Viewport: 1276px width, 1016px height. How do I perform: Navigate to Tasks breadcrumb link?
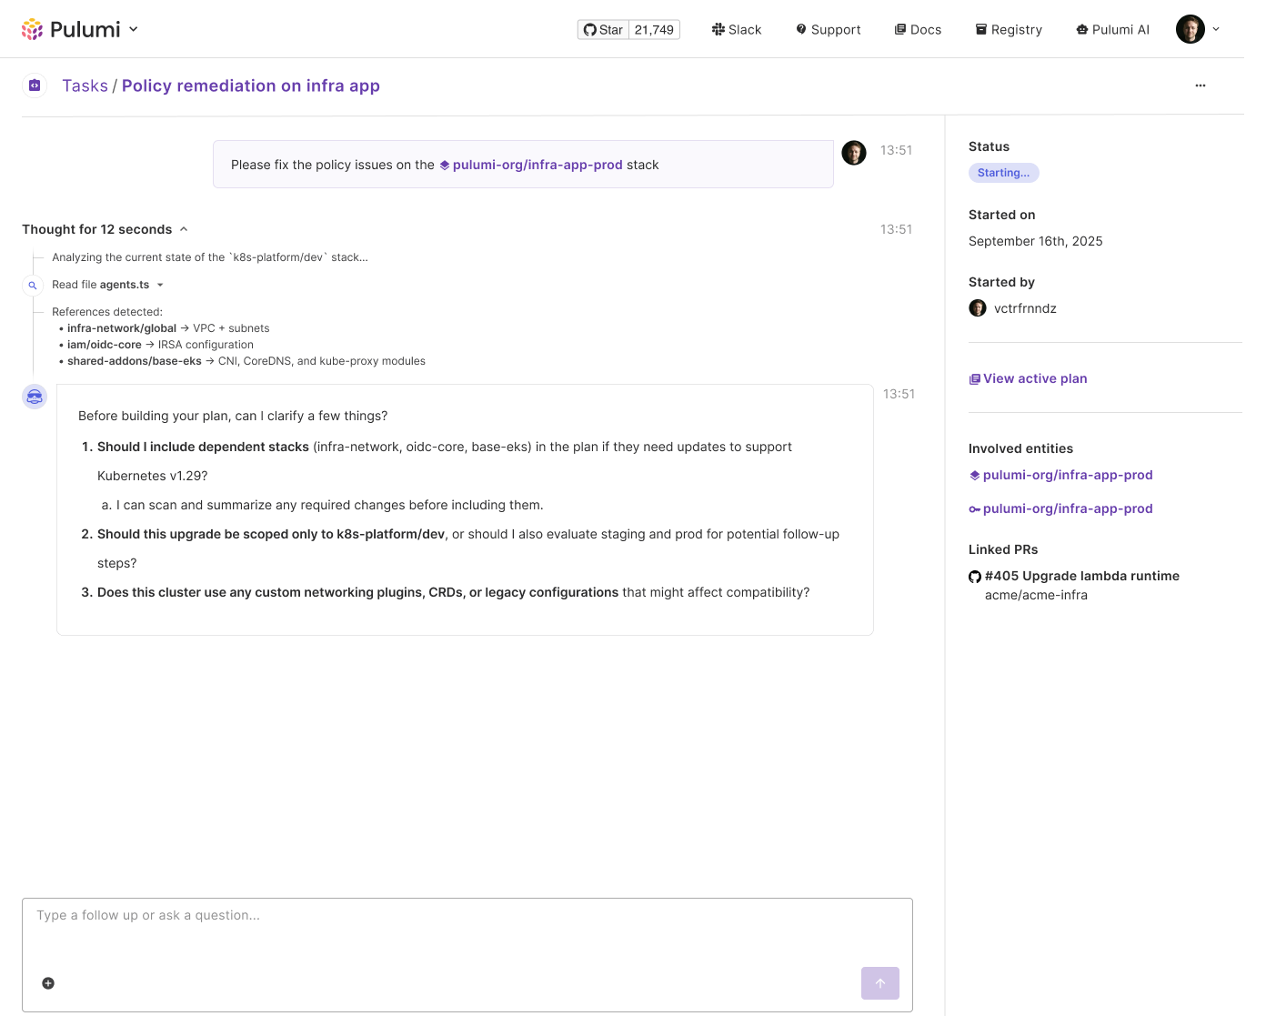point(85,86)
